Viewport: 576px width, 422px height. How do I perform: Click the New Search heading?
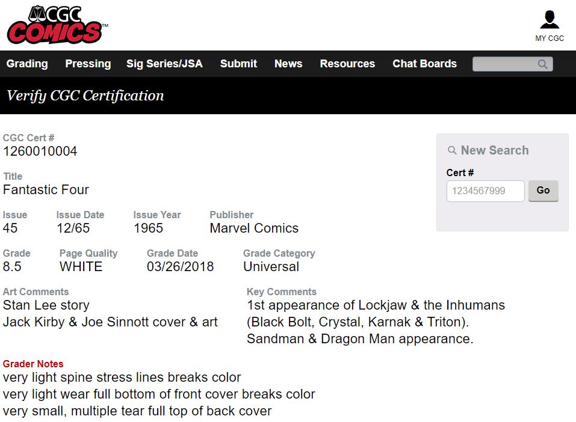point(495,150)
